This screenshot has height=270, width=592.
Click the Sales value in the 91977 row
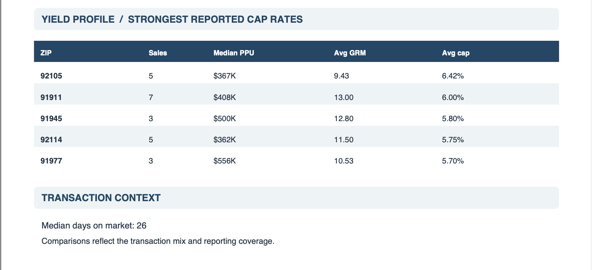[x=151, y=161]
